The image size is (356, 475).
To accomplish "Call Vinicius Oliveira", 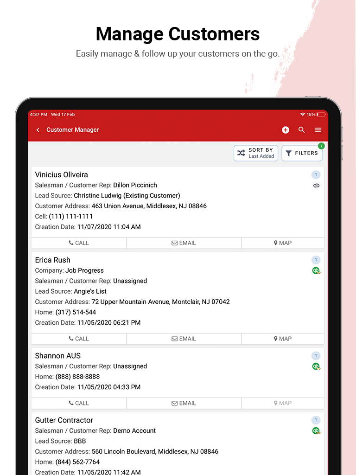I will click(79, 243).
